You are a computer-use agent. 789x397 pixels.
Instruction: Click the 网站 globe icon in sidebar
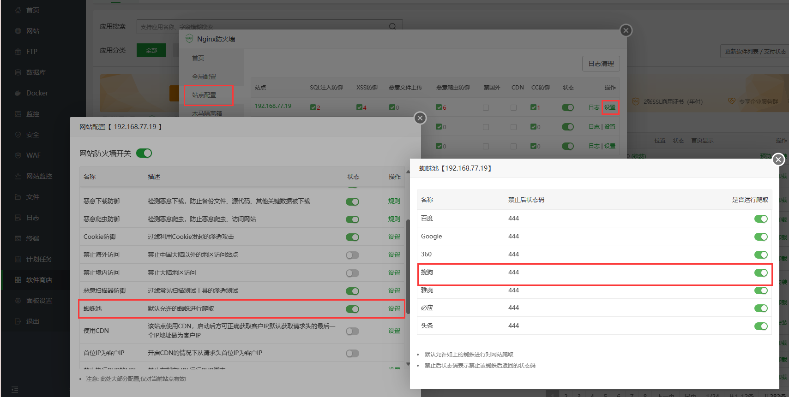tap(18, 31)
